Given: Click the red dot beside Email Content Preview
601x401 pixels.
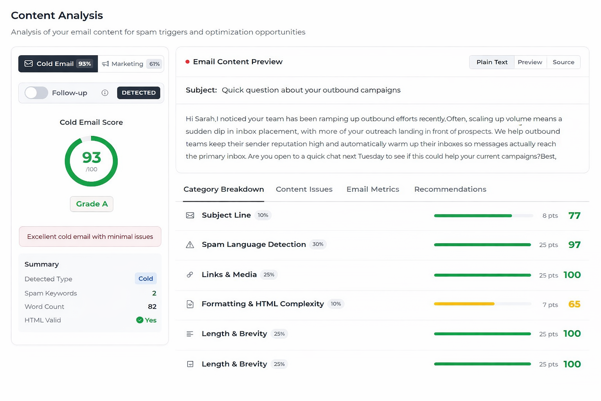Looking at the screenshot, I should pyautogui.click(x=187, y=62).
